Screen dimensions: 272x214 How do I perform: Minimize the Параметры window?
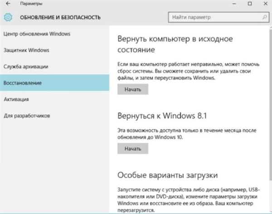click(x=234, y=4)
